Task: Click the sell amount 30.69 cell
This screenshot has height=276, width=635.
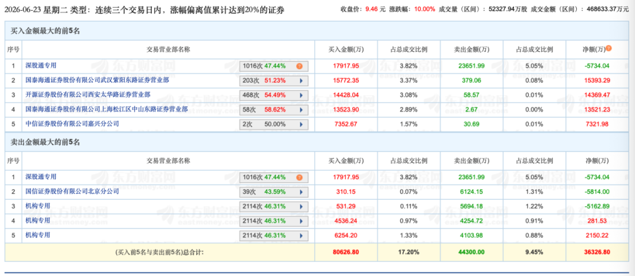Action: 470,124
